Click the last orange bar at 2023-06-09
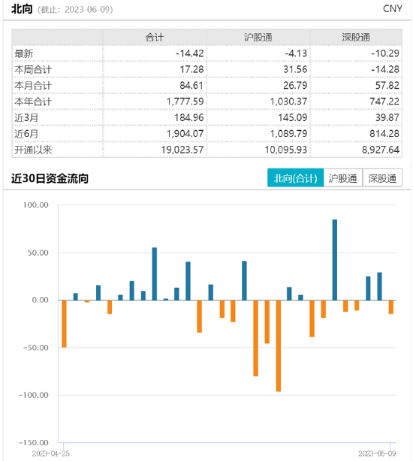 [391, 307]
